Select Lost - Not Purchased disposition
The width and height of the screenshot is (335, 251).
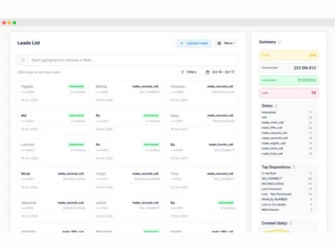pyautogui.click(x=287, y=194)
